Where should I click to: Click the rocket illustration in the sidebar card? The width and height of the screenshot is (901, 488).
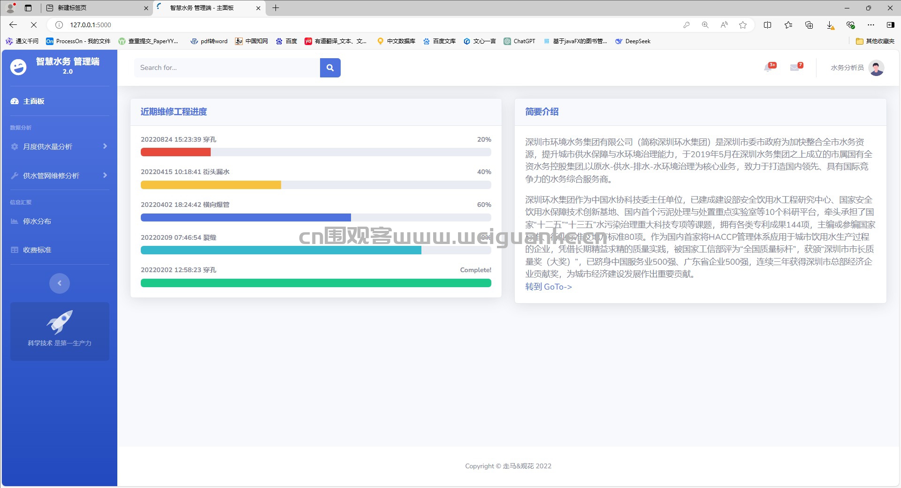click(60, 322)
